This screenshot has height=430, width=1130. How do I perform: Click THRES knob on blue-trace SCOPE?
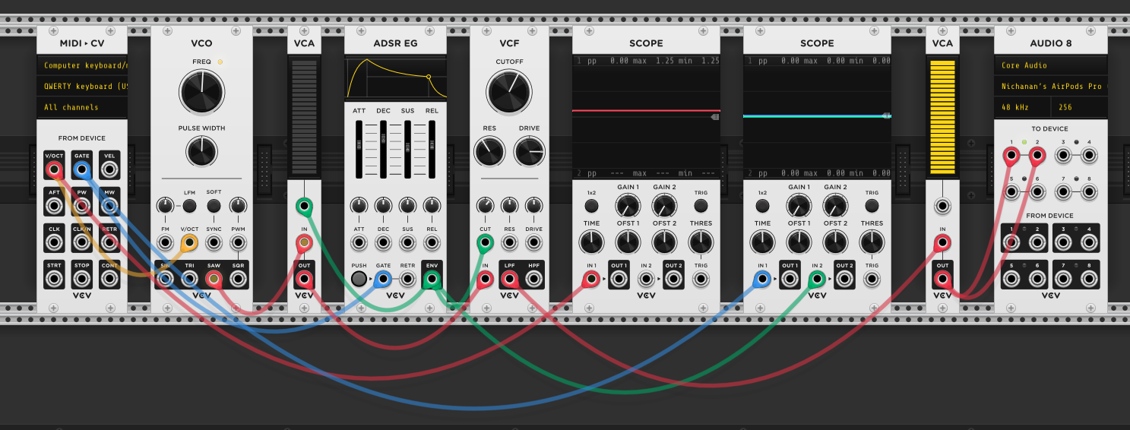tap(872, 242)
